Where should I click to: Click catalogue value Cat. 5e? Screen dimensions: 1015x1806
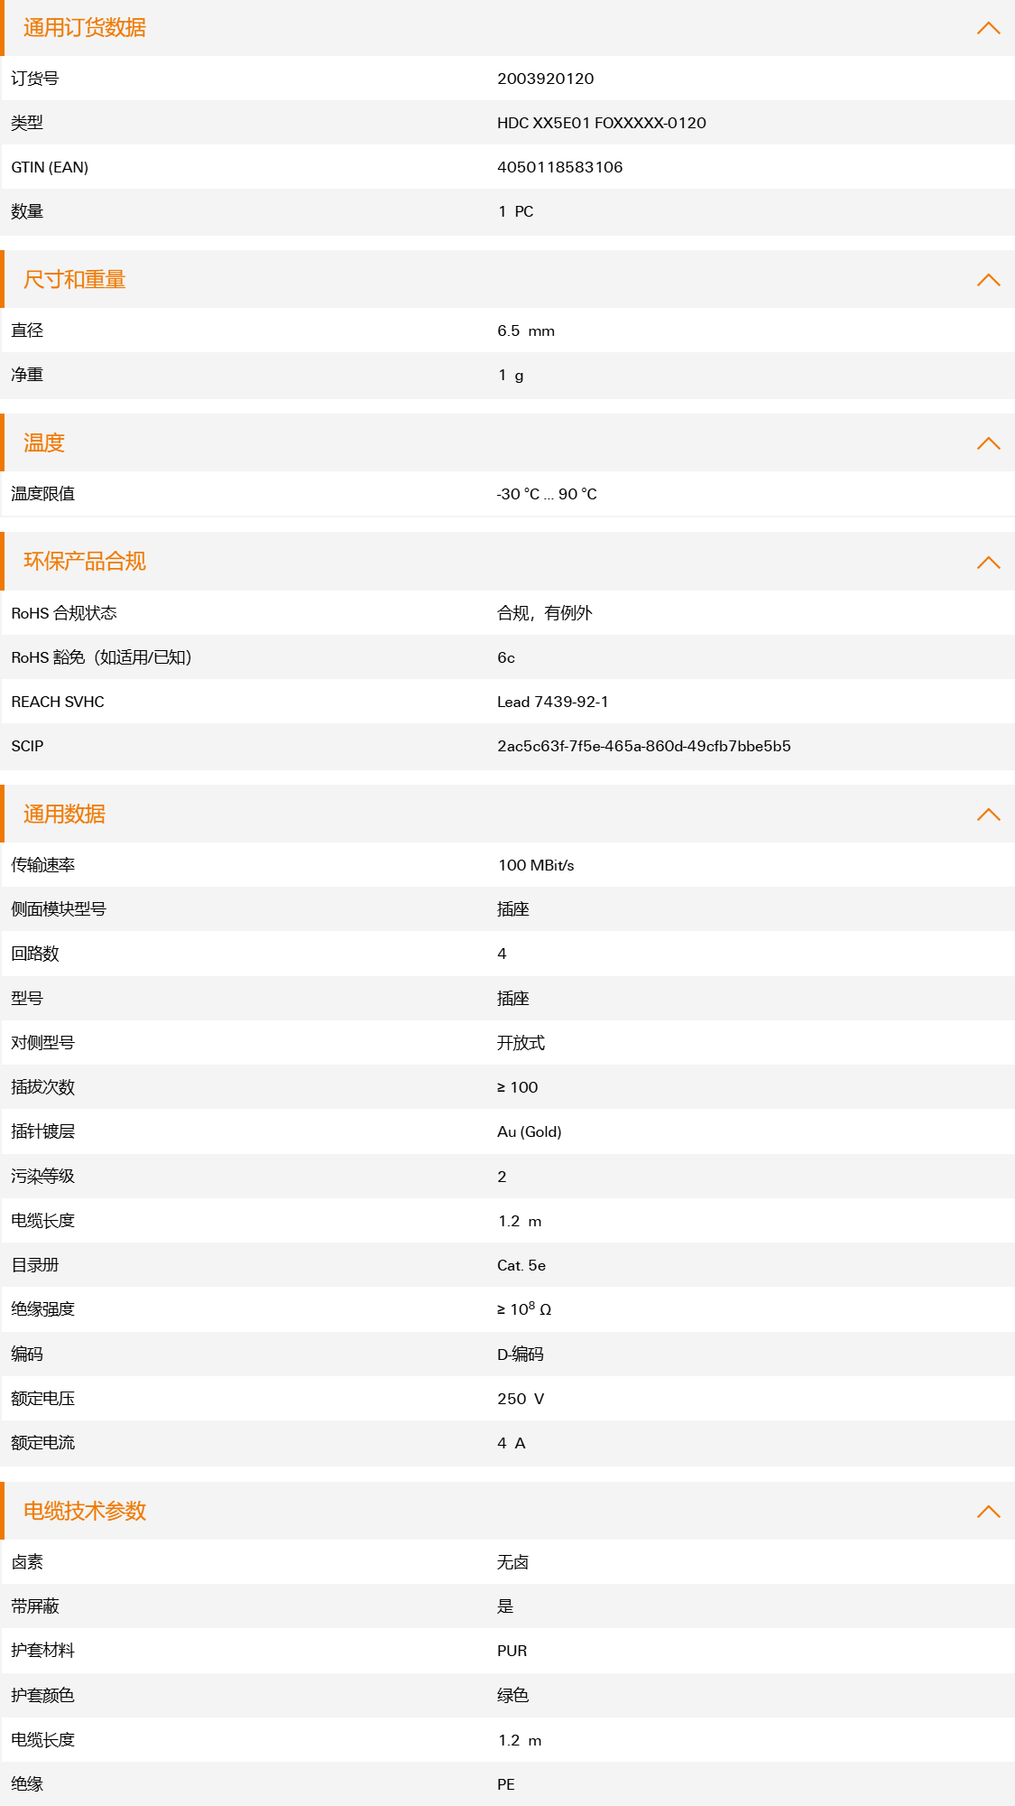pos(521,1265)
